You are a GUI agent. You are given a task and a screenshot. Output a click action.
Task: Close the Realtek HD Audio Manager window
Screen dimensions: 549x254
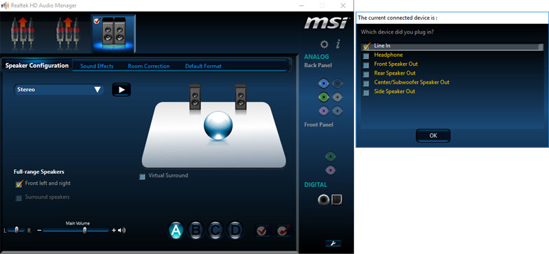343,5
